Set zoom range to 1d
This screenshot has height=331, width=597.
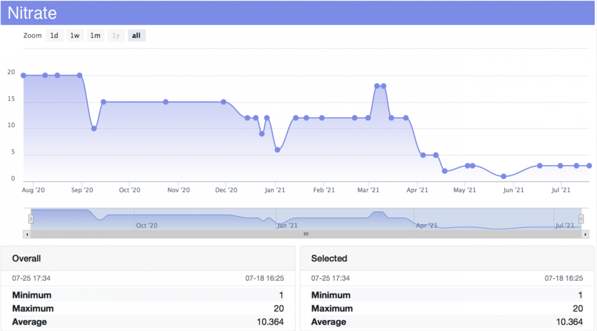tap(54, 35)
